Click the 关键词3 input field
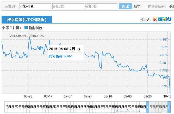Screen dimensions: 174x114 pos(101,6)
